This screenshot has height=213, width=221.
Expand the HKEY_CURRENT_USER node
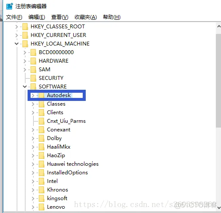click(16, 35)
